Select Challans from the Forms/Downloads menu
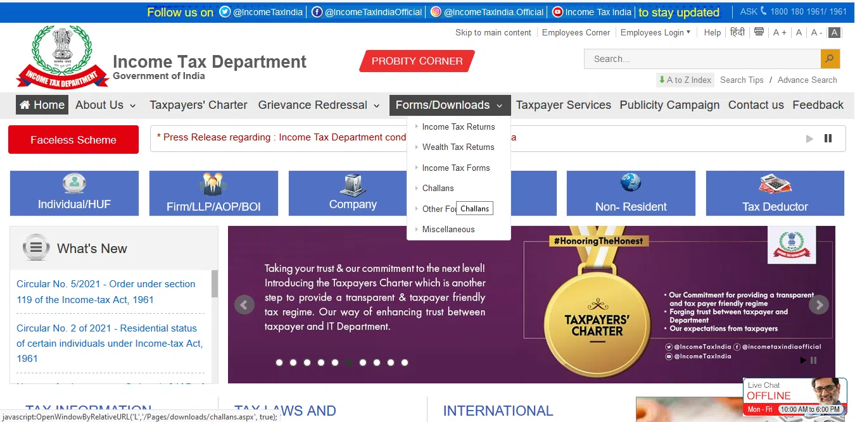The image size is (855, 422). (x=438, y=188)
